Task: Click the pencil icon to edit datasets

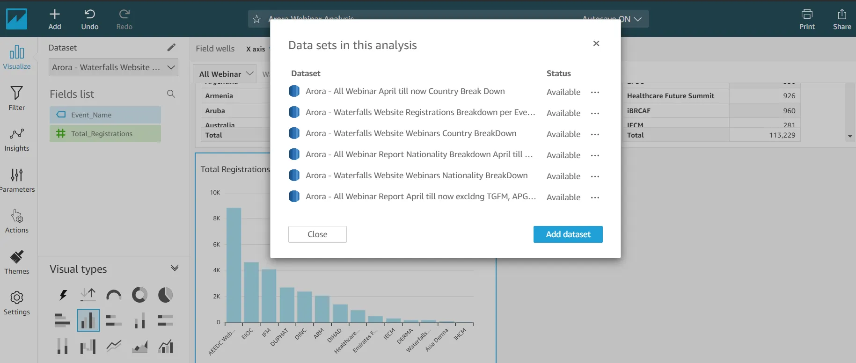Action: (x=171, y=47)
